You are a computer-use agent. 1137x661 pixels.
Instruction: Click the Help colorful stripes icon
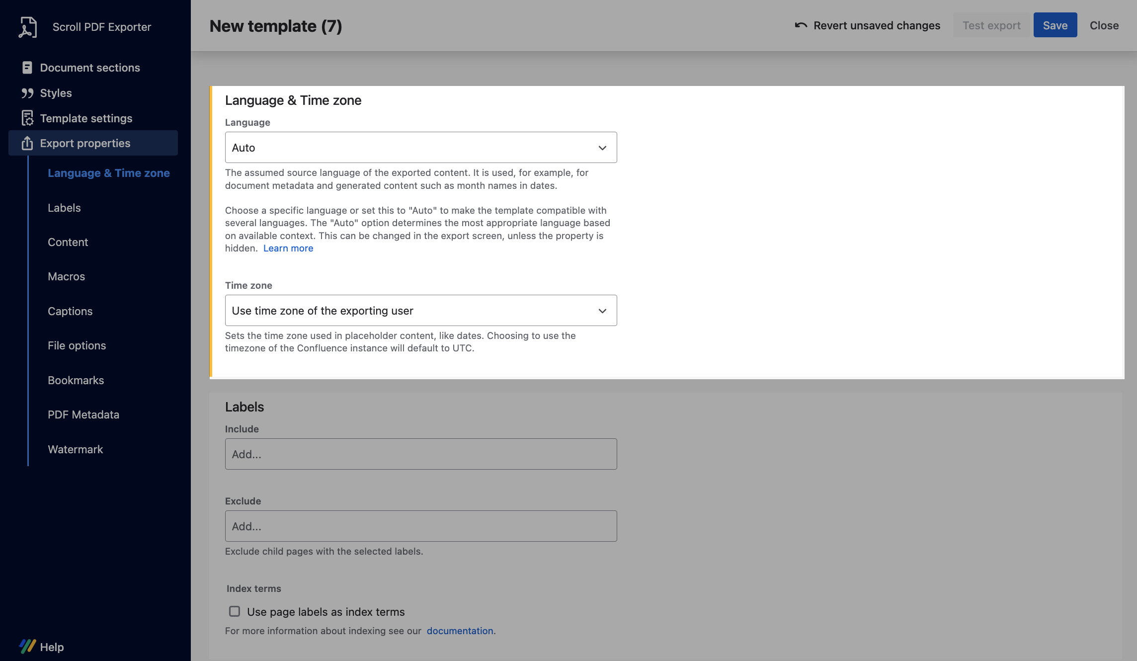(27, 646)
